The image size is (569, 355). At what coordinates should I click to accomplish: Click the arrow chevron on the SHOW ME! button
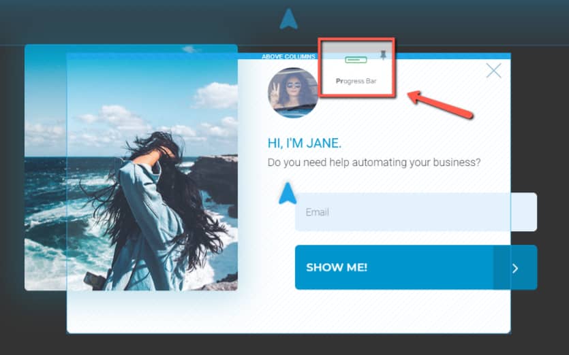coord(515,269)
